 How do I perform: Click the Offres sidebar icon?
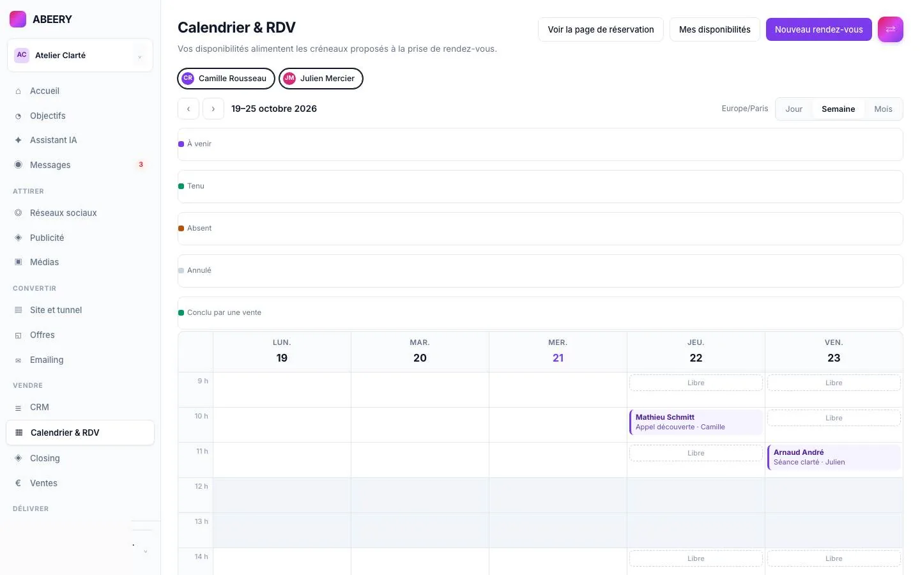click(18, 335)
